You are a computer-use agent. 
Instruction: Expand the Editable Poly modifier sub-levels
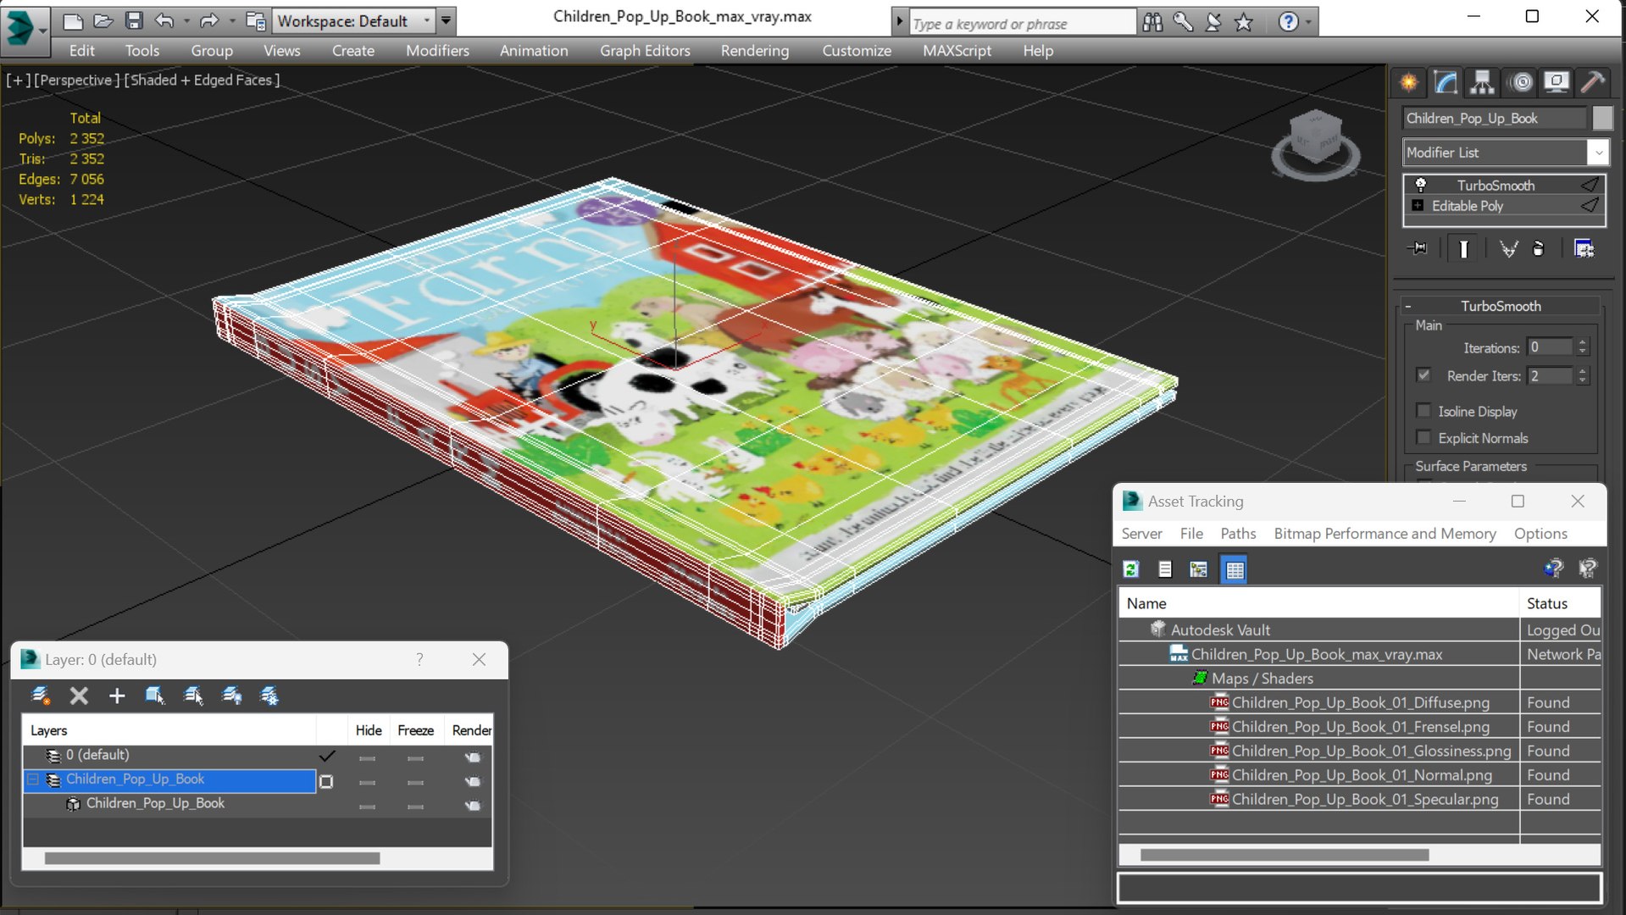(x=1418, y=206)
